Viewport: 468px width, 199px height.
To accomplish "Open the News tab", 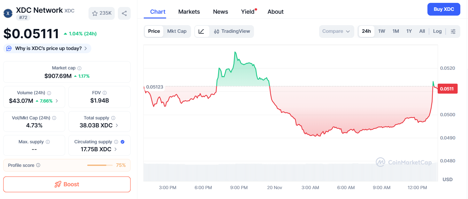I will click(x=220, y=12).
